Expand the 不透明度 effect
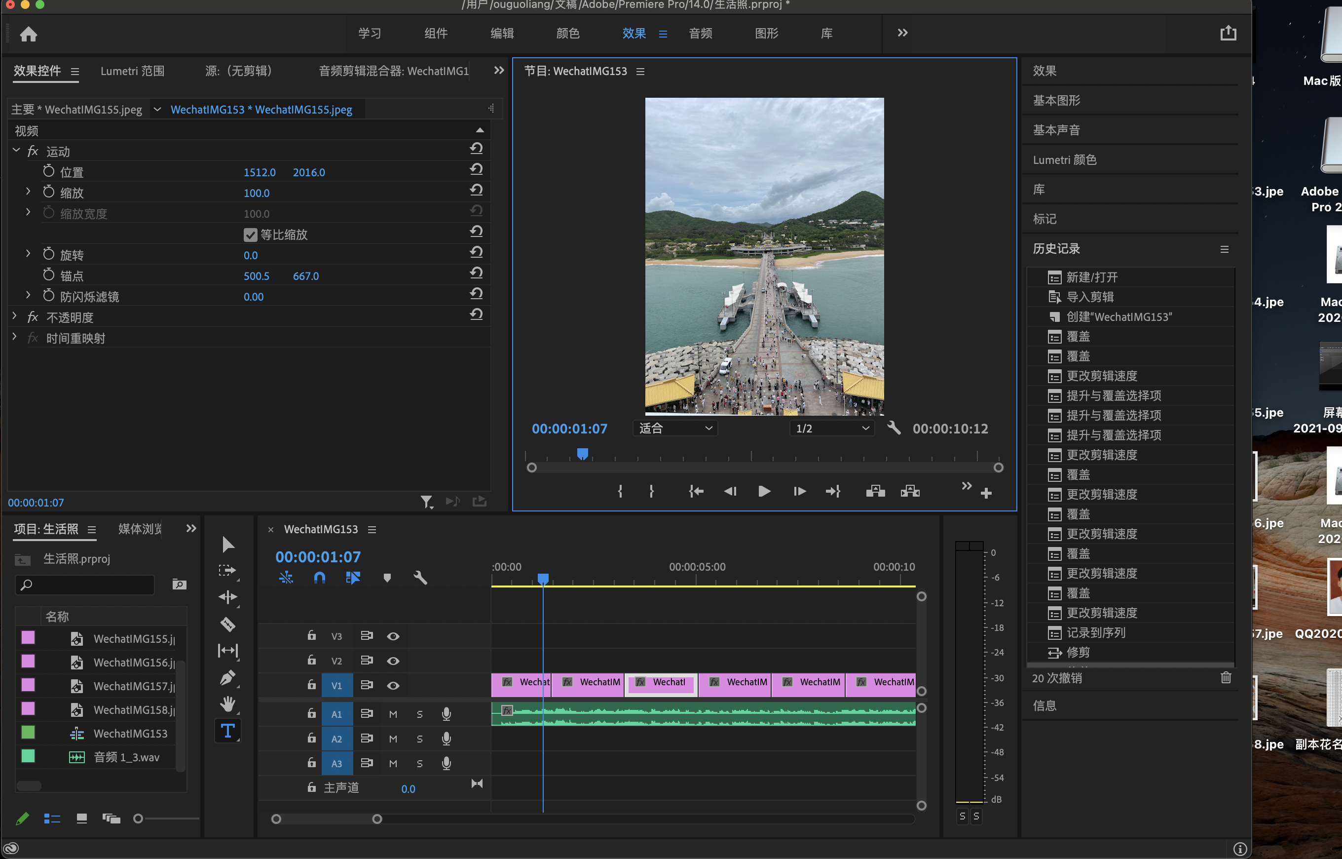Image resolution: width=1342 pixels, height=859 pixels. click(x=15, y=316)
